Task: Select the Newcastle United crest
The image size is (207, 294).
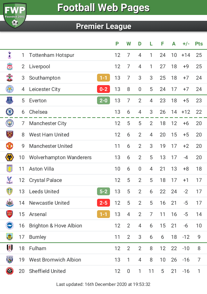Action: tap(9, 203)
